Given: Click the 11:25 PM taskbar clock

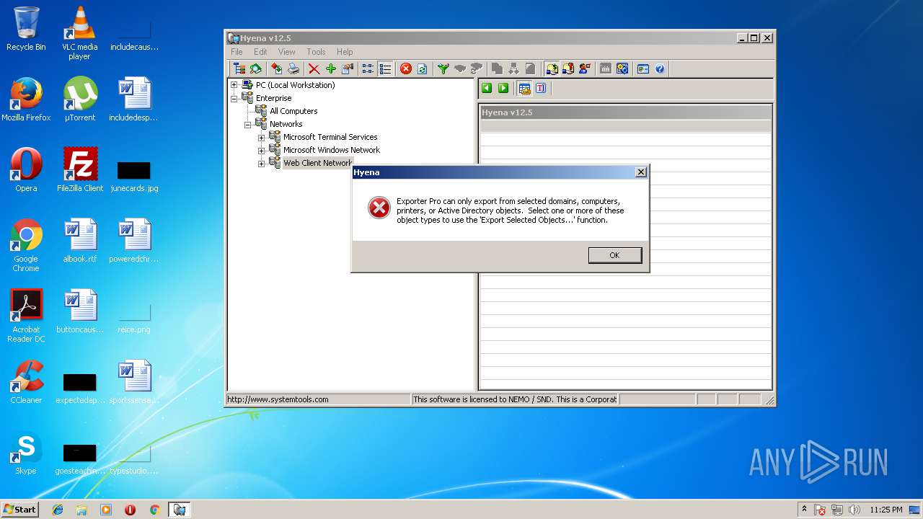Looking at the screenshot, I should [886, 510].
